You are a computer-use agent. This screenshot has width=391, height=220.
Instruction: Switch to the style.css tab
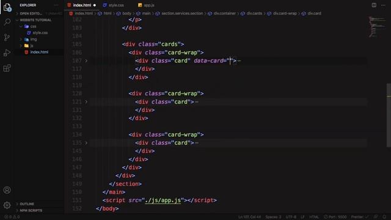(x=116, y=5)
